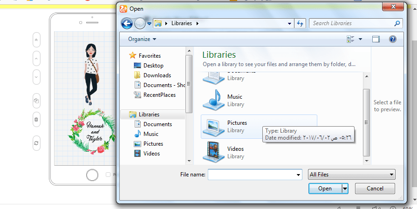Click the Music library name text

pos(234,97)
